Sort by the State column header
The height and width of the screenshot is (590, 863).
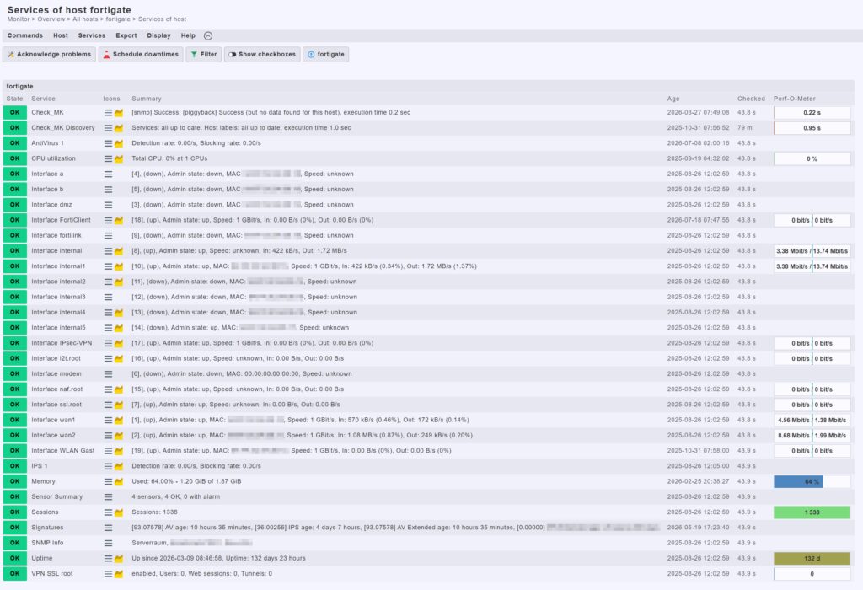click(15, 99)
